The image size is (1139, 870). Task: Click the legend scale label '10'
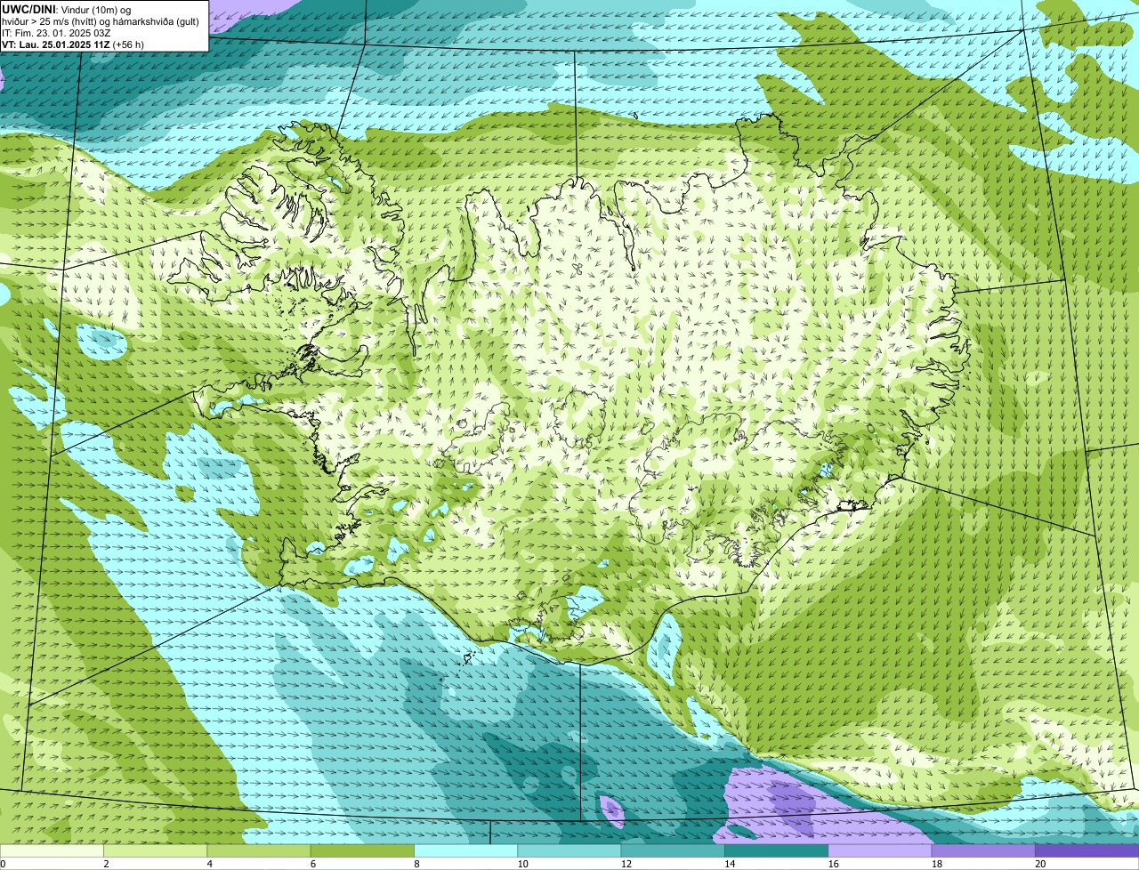[522, 864]
